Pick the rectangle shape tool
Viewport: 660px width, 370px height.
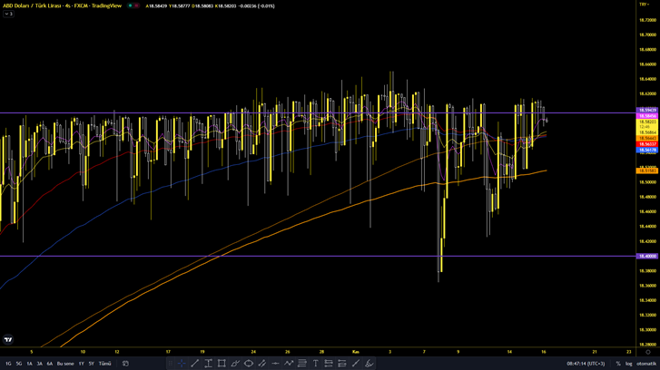point(222,364)
